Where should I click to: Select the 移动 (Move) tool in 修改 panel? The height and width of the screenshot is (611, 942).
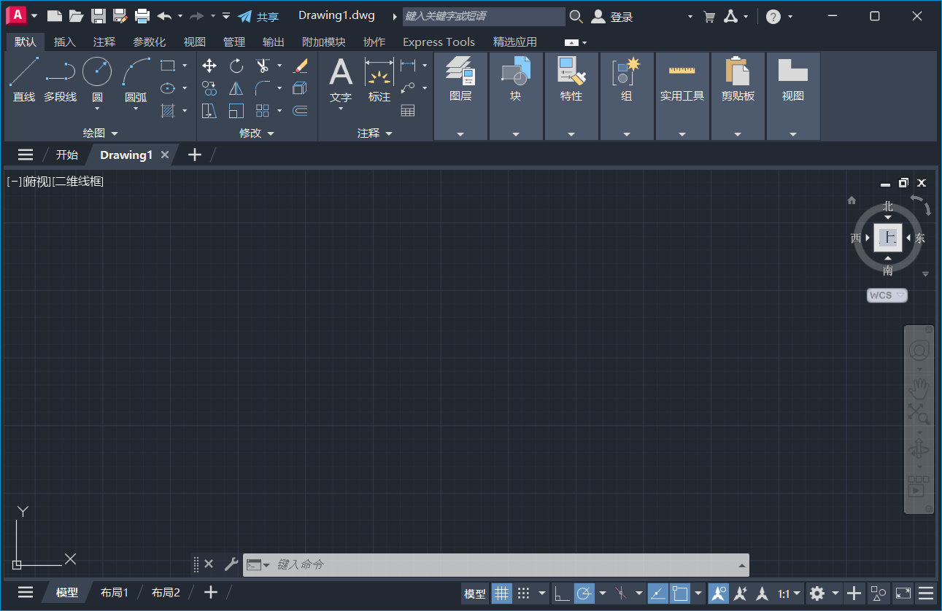coord(209,66)
